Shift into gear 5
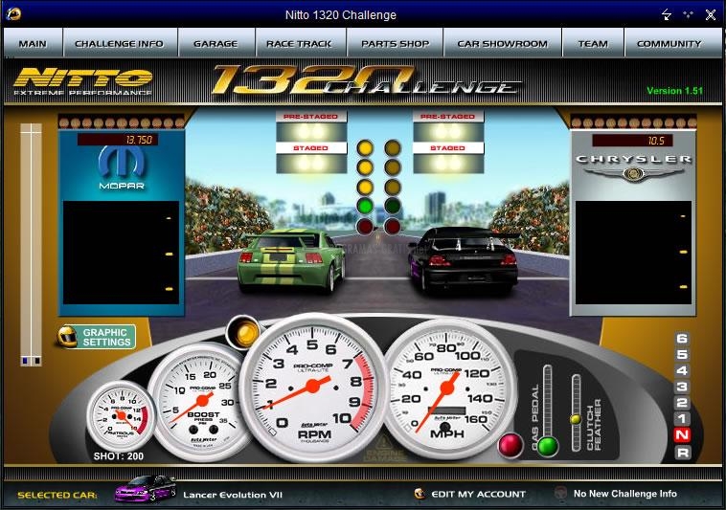Screen dimensions: 726x510 point(682,354)
